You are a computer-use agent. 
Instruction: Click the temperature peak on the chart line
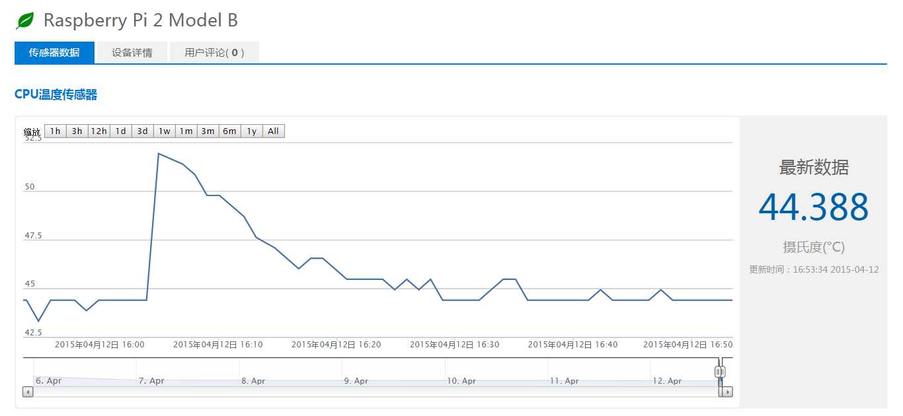pos(159,153)
